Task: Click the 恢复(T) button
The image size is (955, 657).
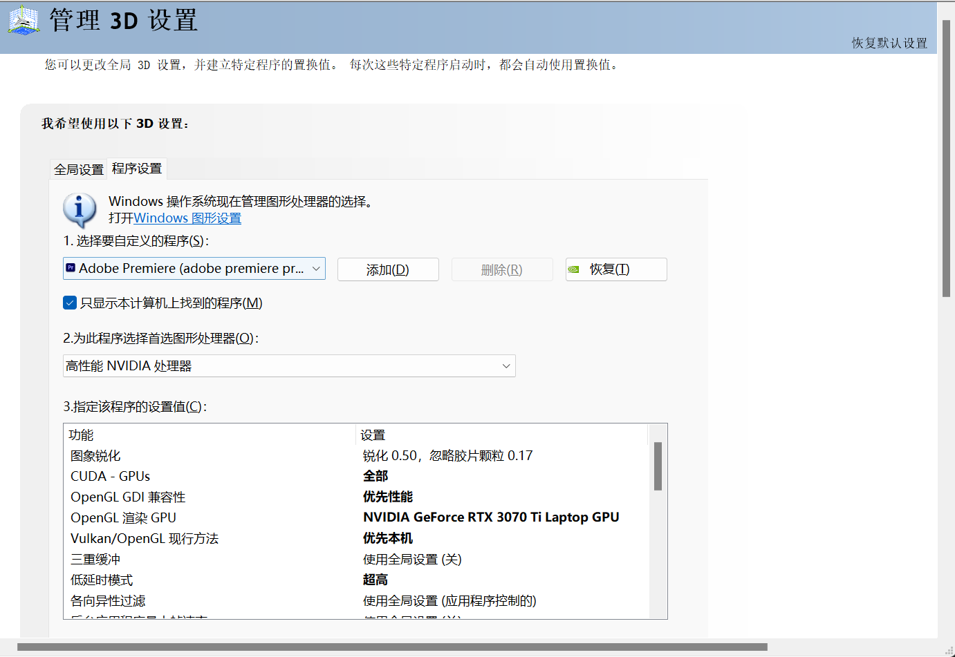Action: click(x=616, y=269)
